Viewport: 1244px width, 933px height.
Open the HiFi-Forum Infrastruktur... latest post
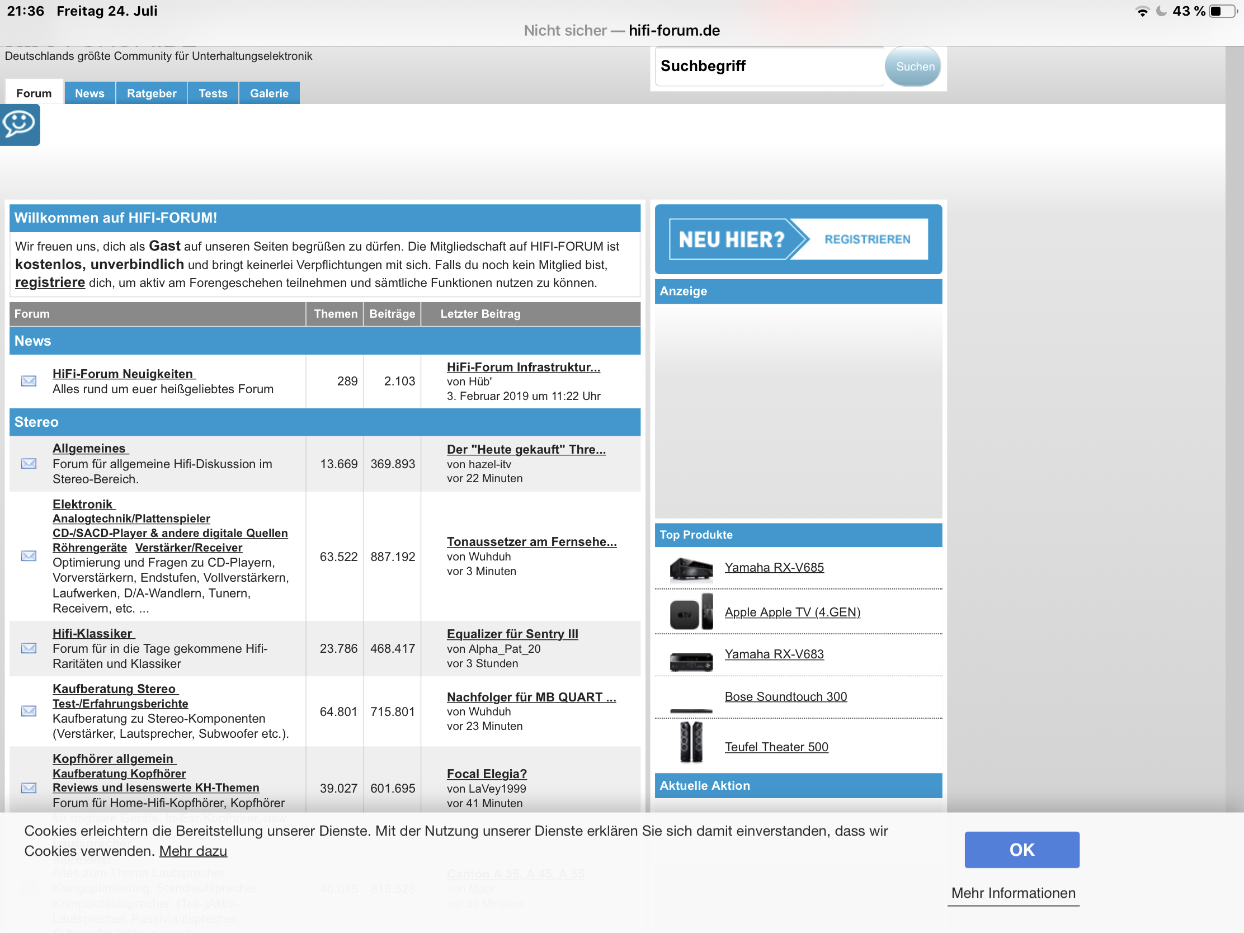point(524,367)
